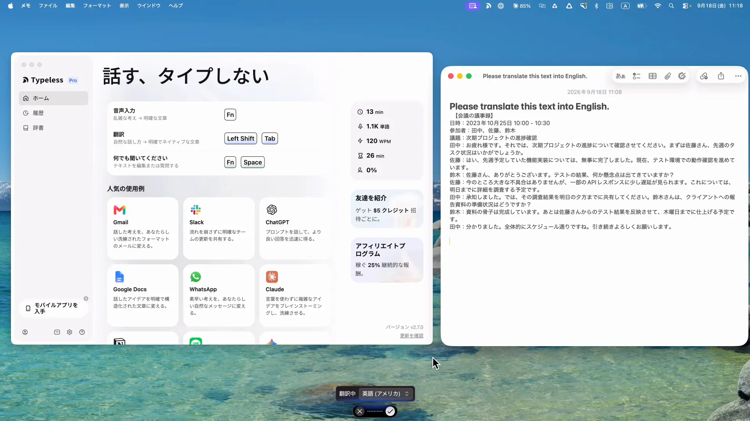The width and height of the screenshot is (750, 421).
Task: Open the ファイル menu
Action: point(48,6)
